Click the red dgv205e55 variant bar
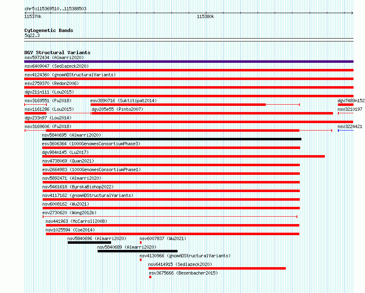365x293 pixels. pyautogui.click(x=212, y=113)
